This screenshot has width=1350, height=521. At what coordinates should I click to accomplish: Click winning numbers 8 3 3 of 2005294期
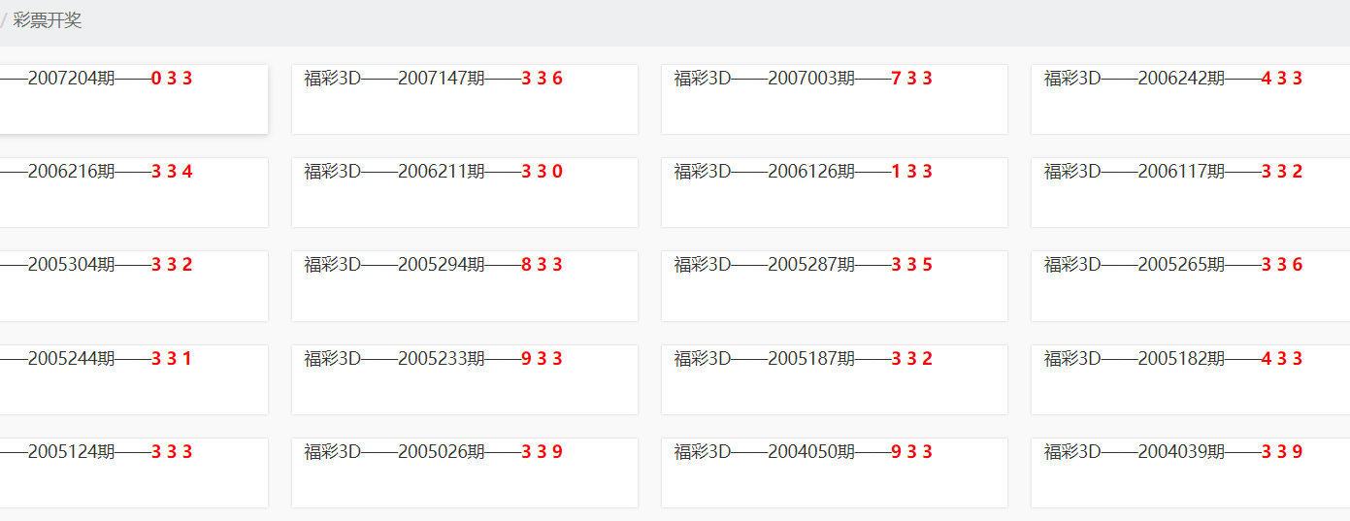[x=543, y=265]
